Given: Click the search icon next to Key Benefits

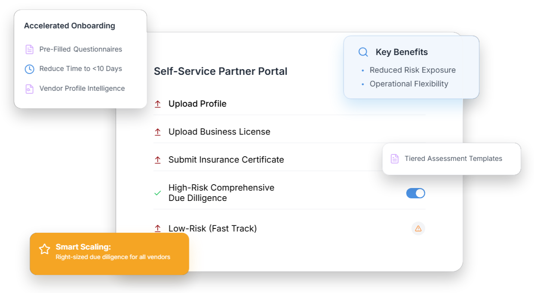Looking at the screenshot, I should click(363, 52).
